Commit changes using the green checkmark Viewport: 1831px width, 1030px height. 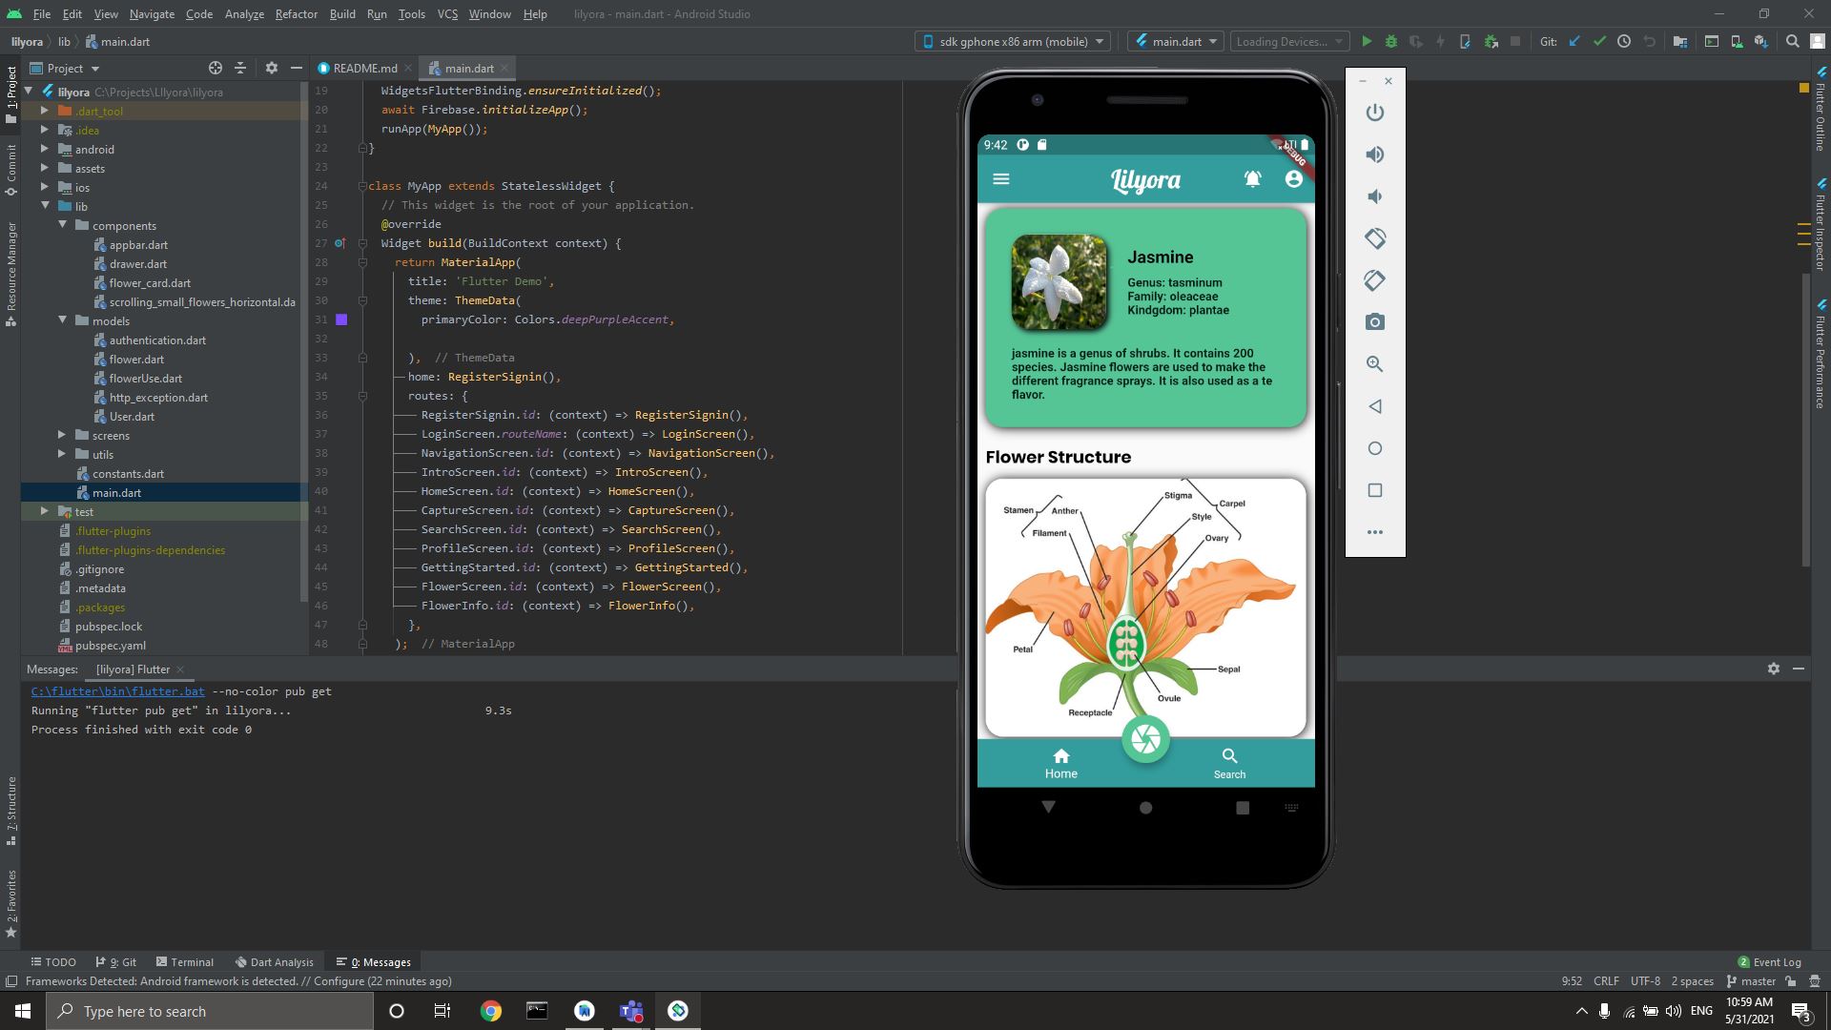[x=1599, y=41]
